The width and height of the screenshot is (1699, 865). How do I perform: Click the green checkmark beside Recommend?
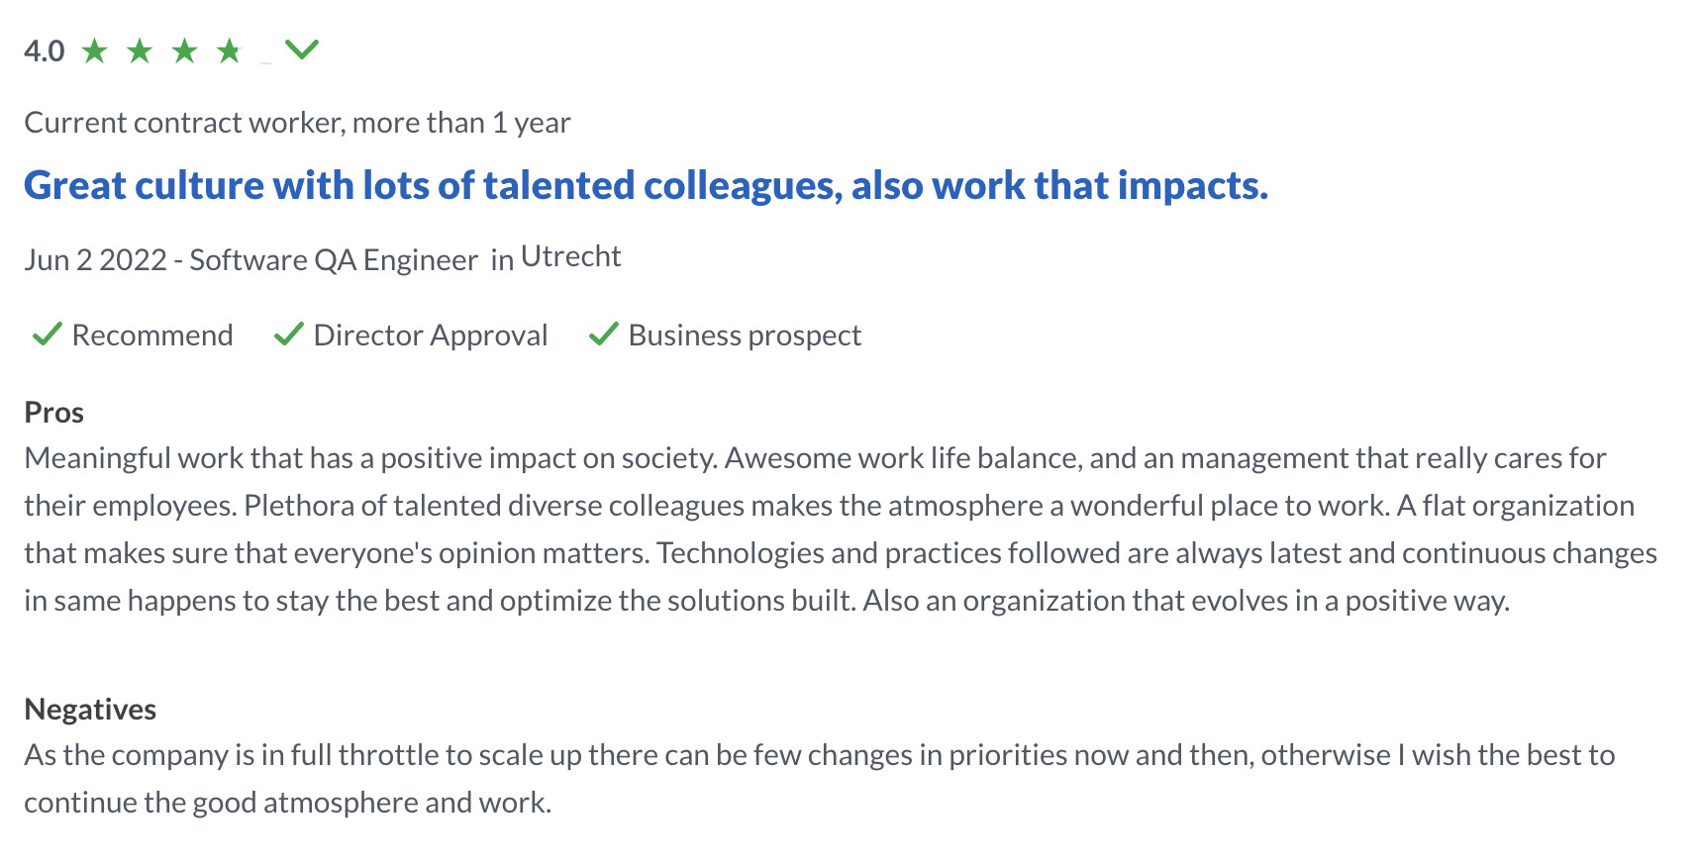click(x=48, y=335)
